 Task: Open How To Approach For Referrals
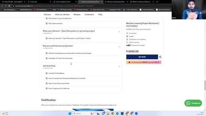click(59, 88)
